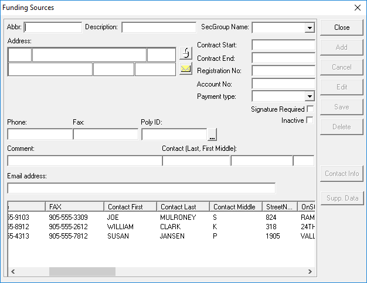Click the JOE first name cell
The height and width of the screenshot is (283, 367).
(x=113, y=218)
